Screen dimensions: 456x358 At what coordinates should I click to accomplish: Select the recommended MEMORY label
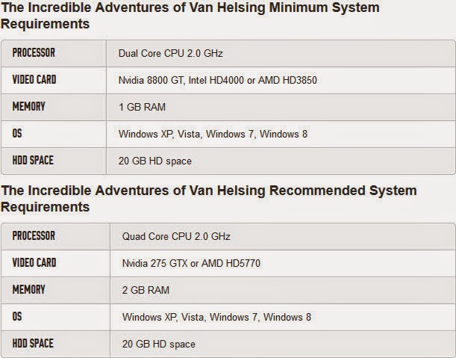click(x=28, y=289)
